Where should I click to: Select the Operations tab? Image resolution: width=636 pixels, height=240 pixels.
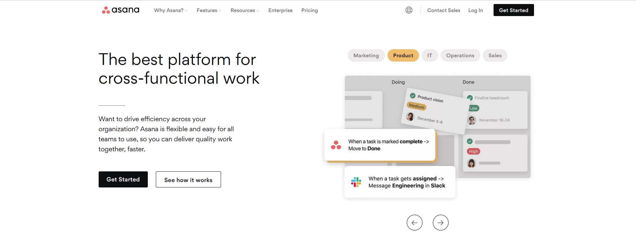tap(460, 56)
